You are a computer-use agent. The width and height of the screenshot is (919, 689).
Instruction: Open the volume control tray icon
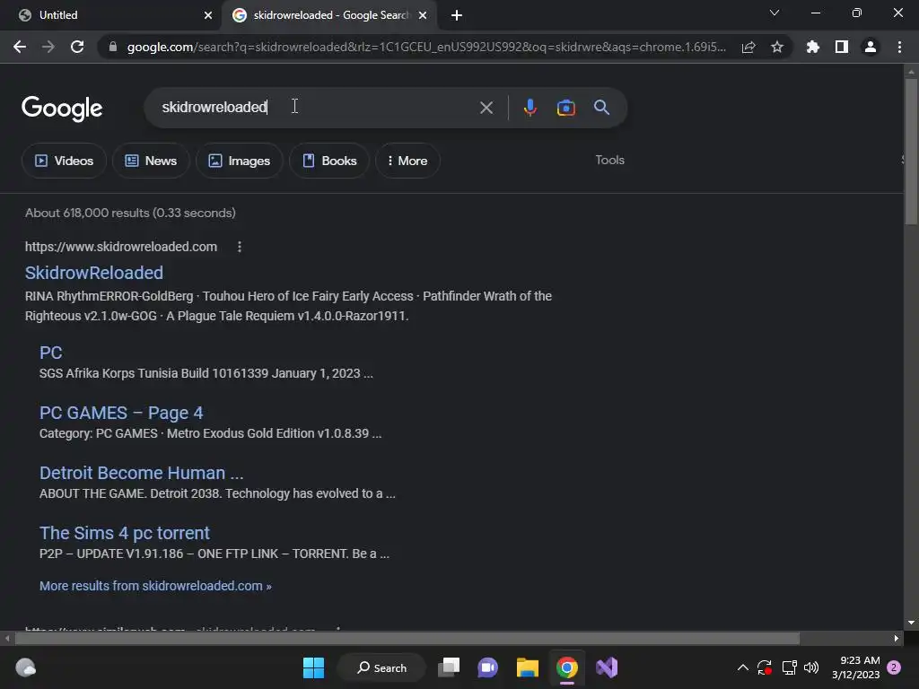(x=811, y=667)
